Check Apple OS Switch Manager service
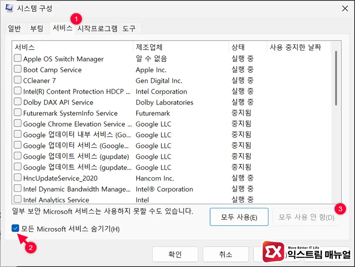Viewport: 355px width, 267px height. [18, 58]
